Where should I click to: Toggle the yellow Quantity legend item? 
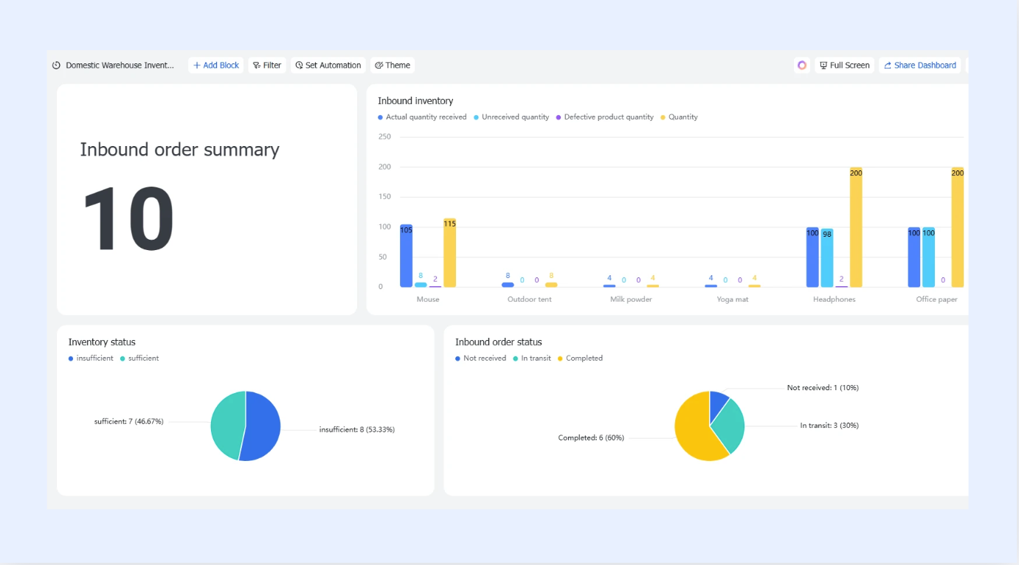click(x=680, y=117)
